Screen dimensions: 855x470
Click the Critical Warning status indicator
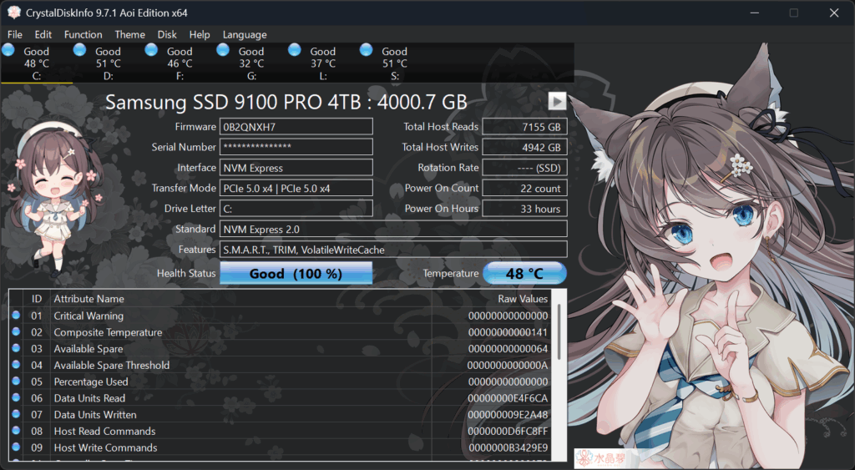pyautogui.click(x=16, y=316)
